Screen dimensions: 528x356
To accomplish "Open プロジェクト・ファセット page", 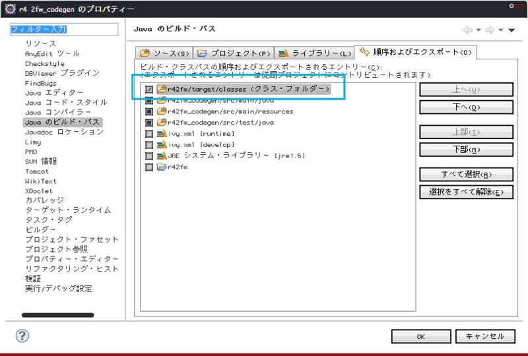I will tap(72, 239).
